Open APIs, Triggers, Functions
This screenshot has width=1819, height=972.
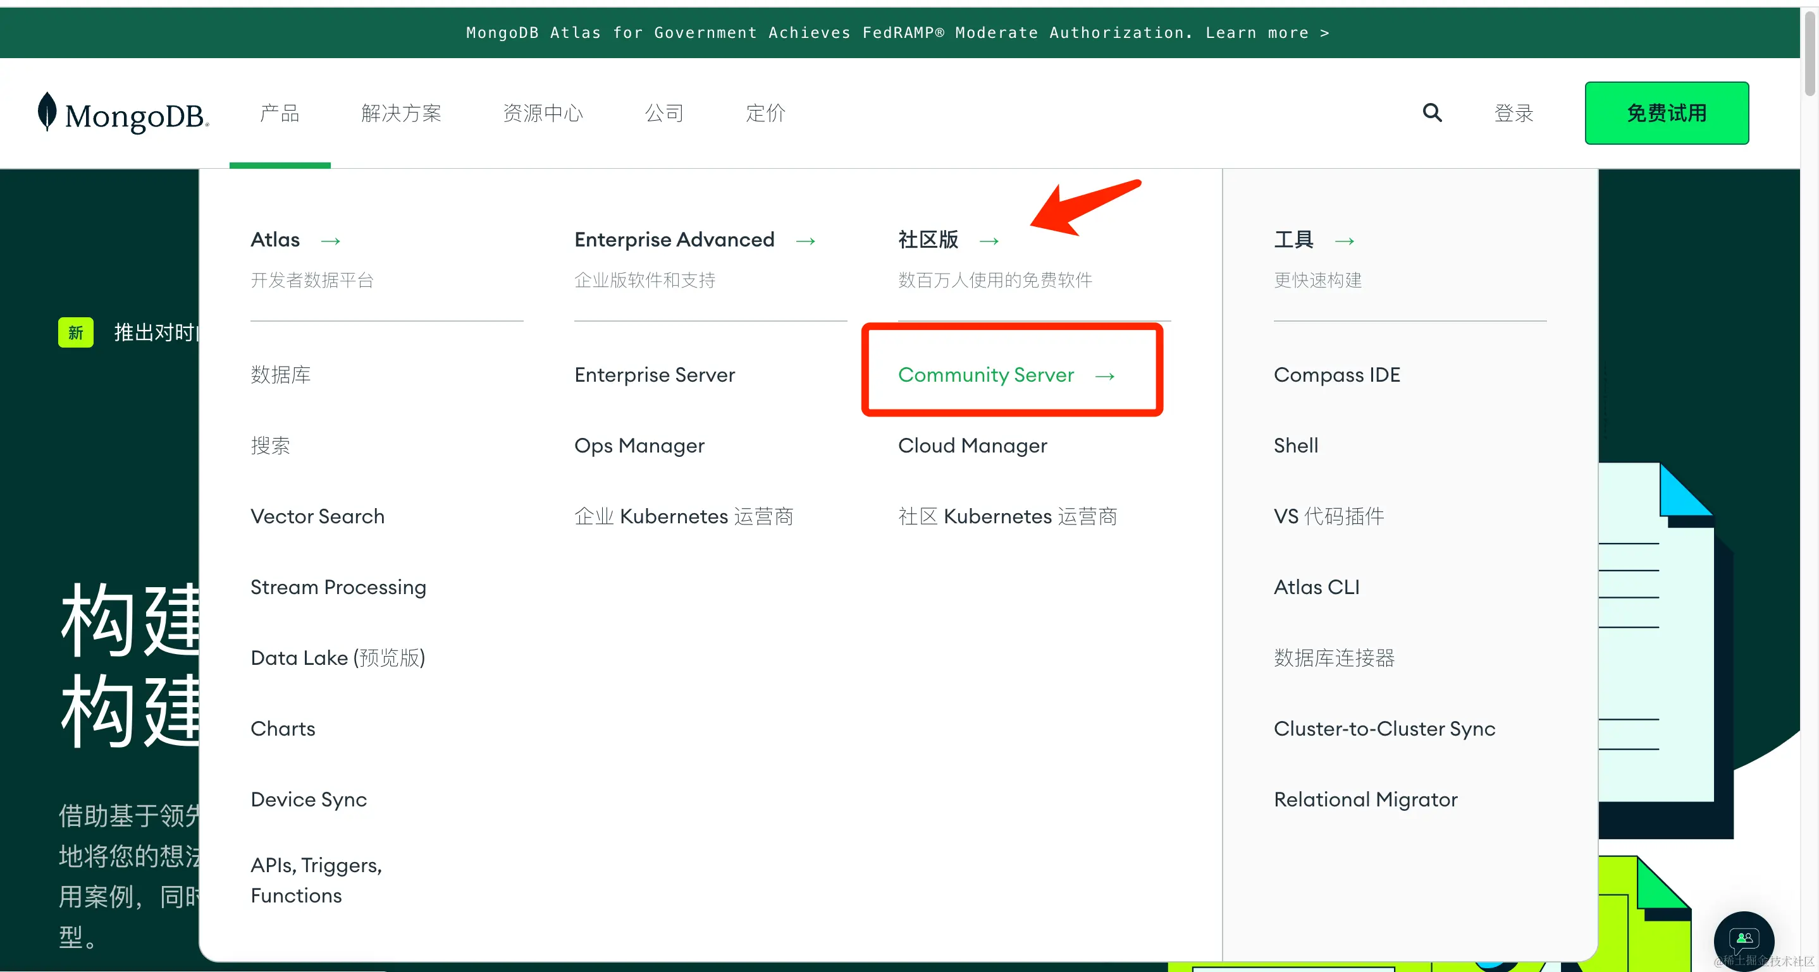coord(316,880)
